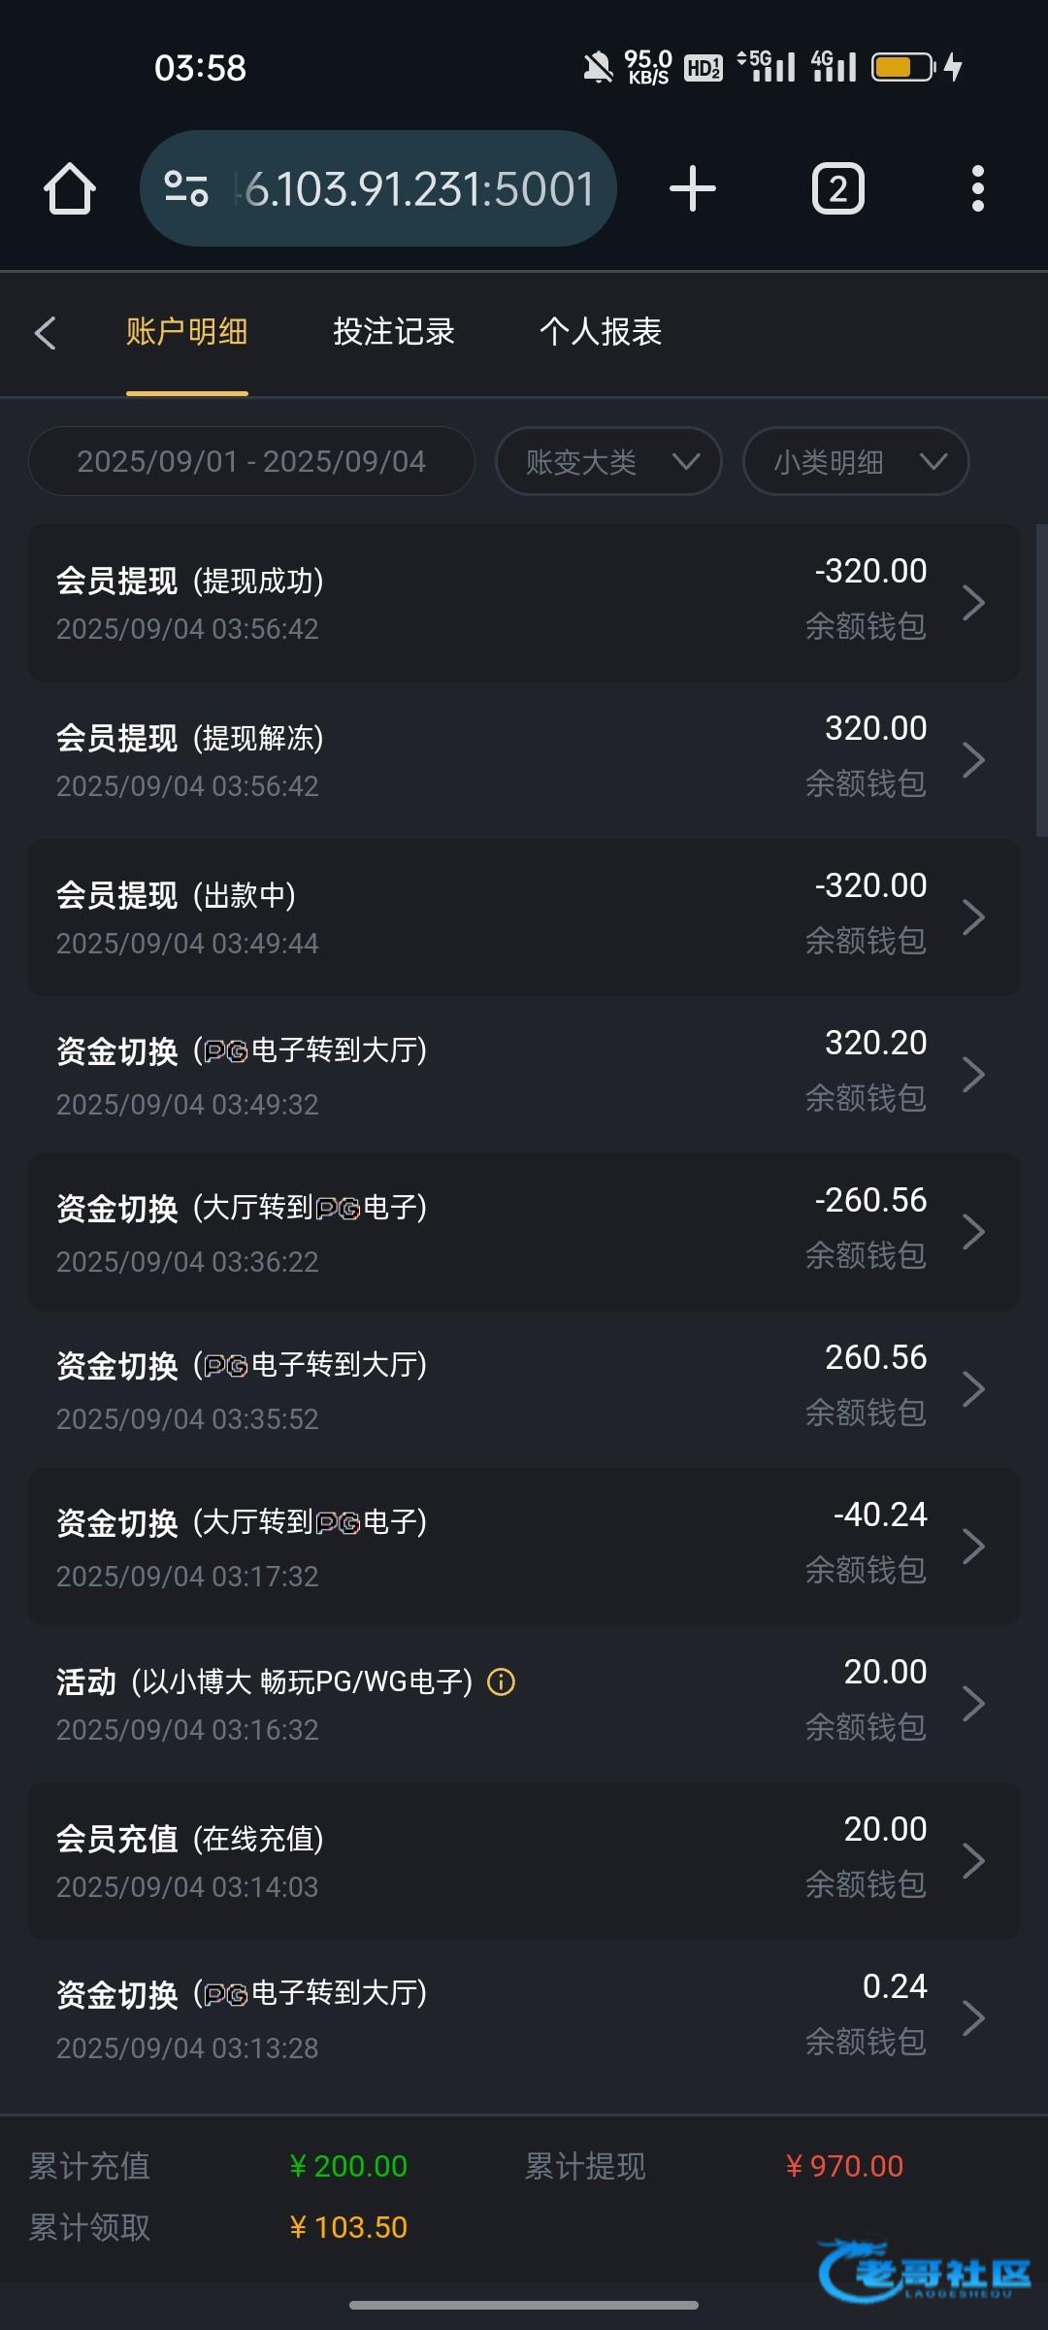
Task: Open site settings icon in address bar
Action: 186,188
